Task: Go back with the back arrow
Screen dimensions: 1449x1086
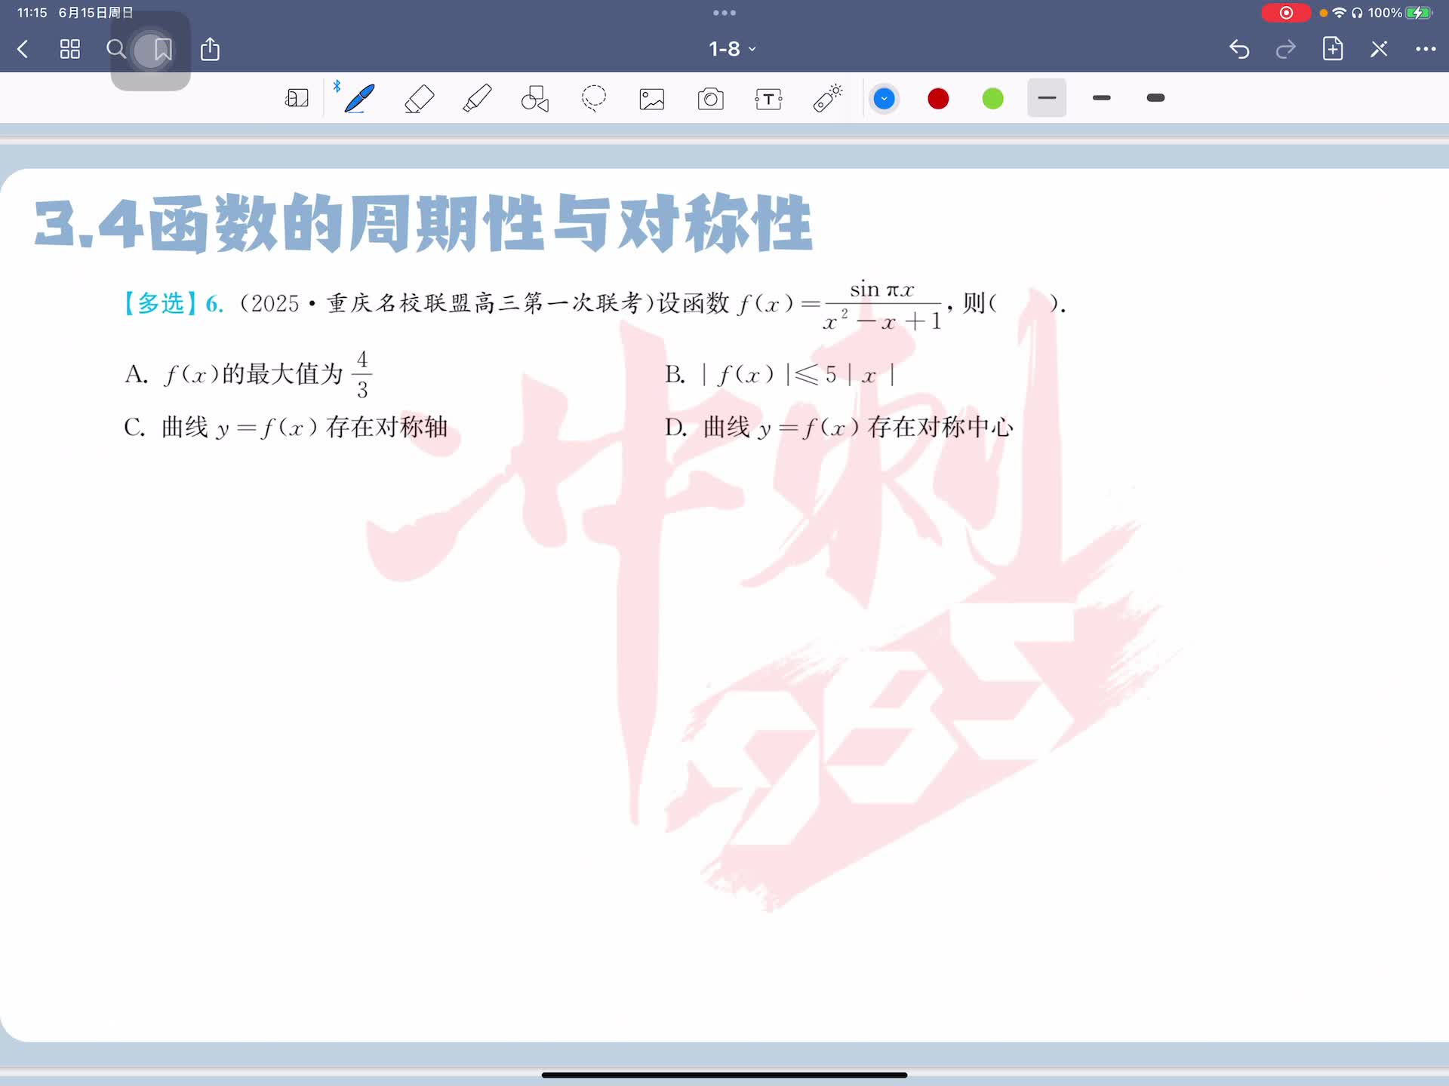Action: 23,50
